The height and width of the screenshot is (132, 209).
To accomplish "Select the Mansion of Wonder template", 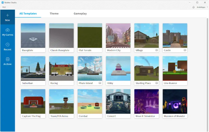I will point(175,101).
